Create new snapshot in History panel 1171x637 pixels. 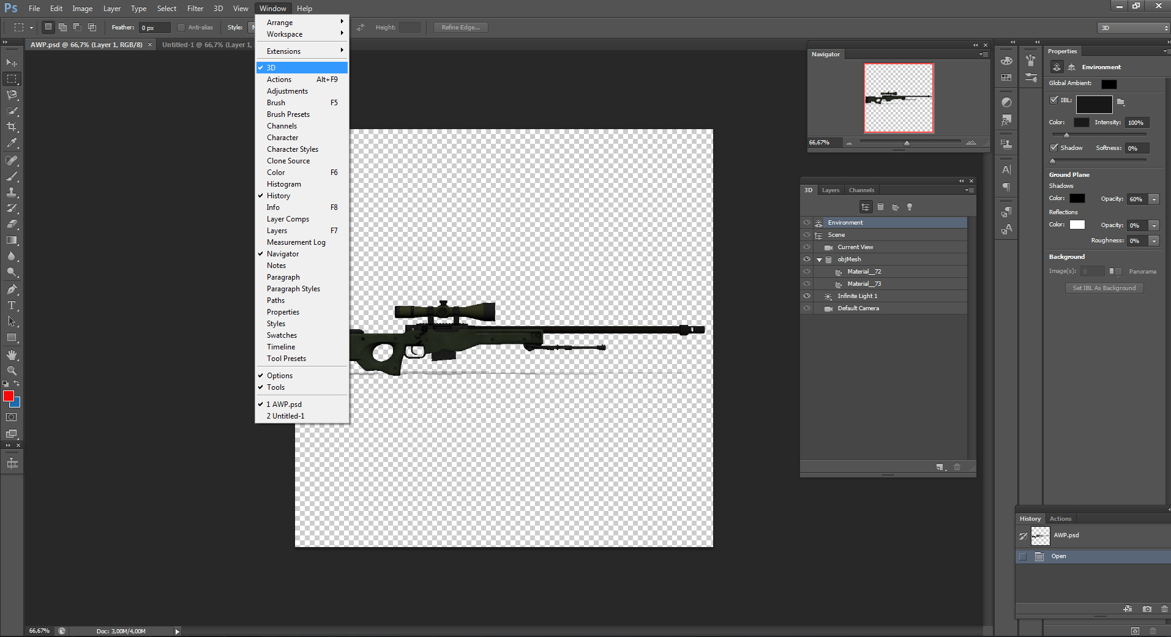[1147, 609]
